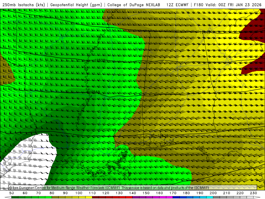The image size is (265, 199).
Task: Click the darkest maroon swatch at 110
Action: pos(95,197)
